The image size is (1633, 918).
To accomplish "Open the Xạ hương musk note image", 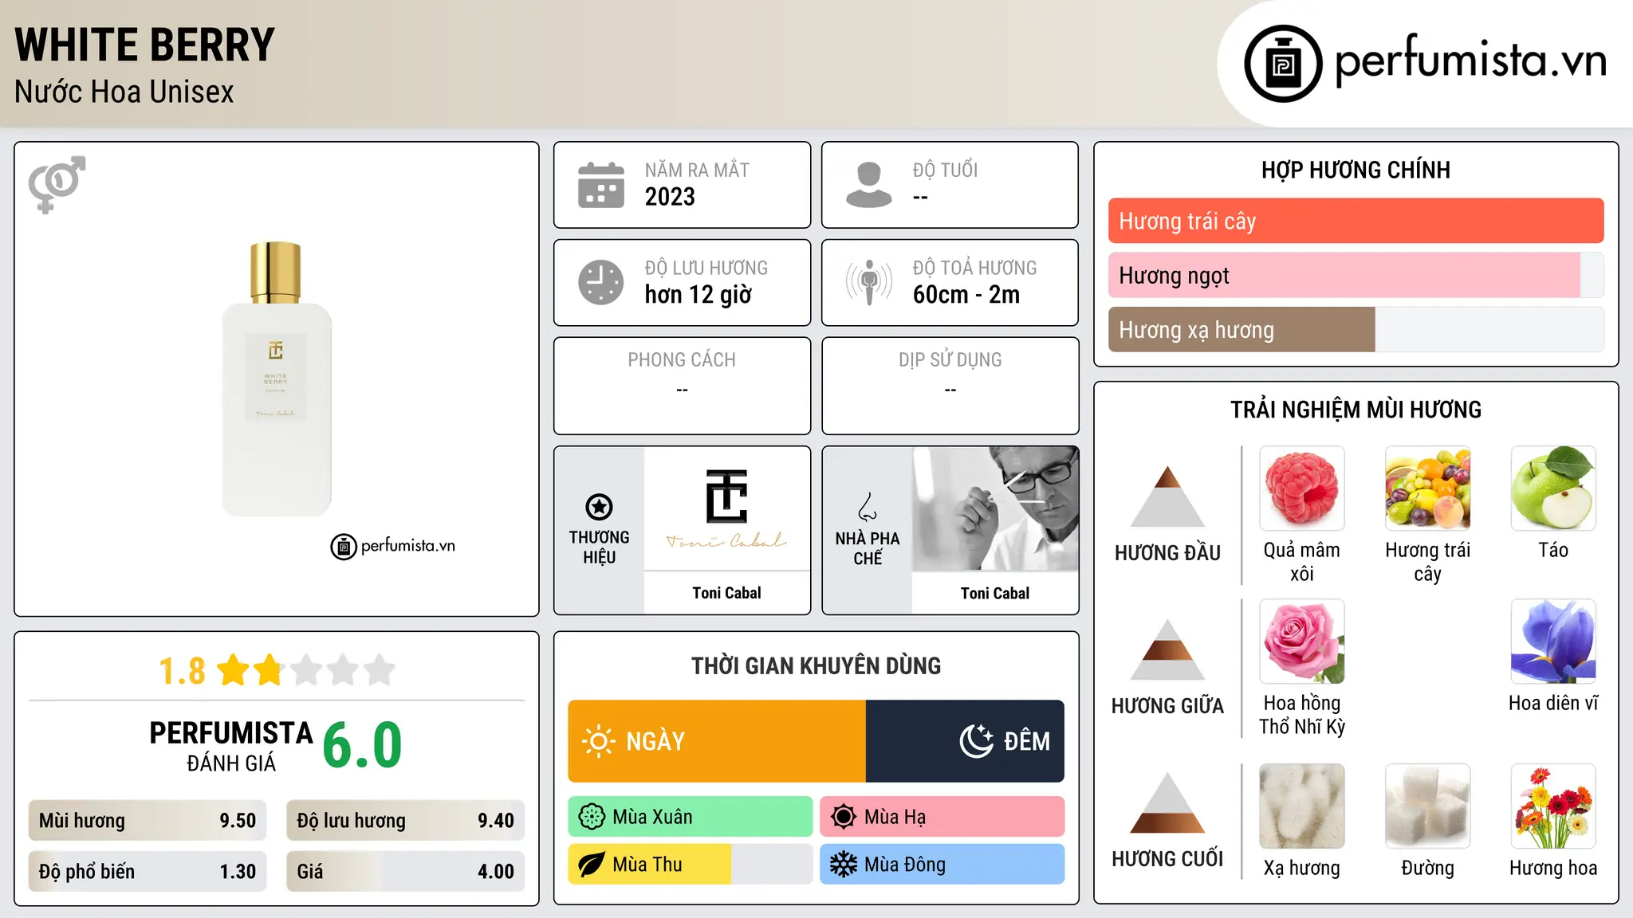I will 1302,806.
